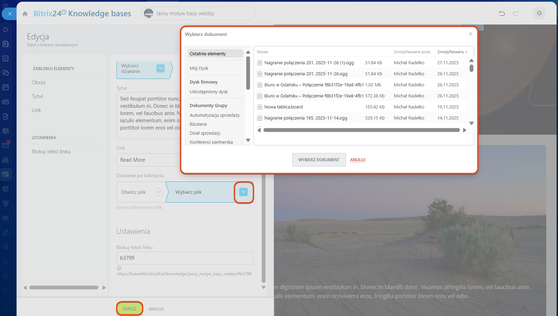Open Automatyzacja sprzedaży group documents

pos(214,115)
